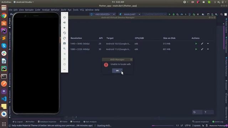The image size is (228, 128).
Task: Open the Build menu
Action: coord(63,10)
